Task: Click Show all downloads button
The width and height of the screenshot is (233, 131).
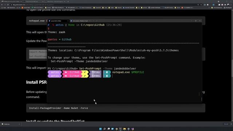Action: tap(226, 124)
